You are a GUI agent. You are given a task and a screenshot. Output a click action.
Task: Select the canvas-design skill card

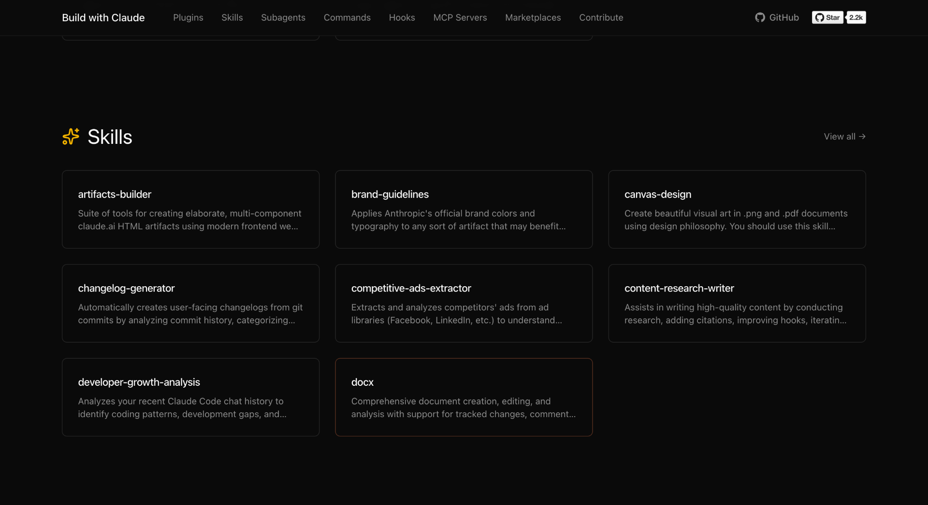pyautogui.click(x=737, y=209)
